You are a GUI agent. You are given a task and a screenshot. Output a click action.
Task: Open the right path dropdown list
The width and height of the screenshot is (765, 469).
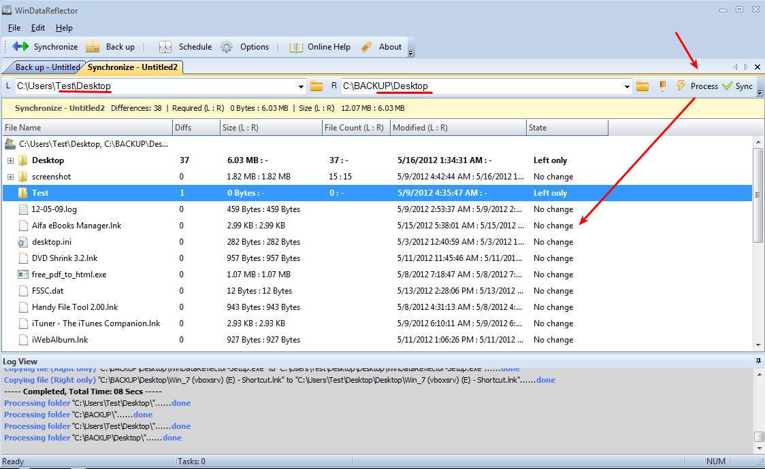coord(627,86)
